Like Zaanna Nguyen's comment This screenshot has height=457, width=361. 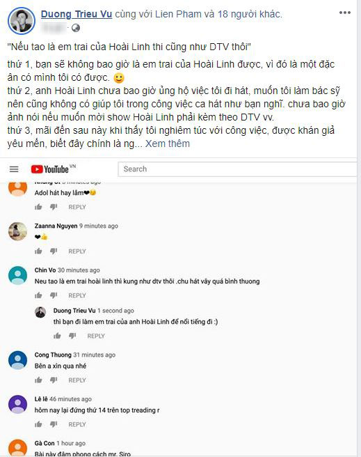click(x=38, y=251)
